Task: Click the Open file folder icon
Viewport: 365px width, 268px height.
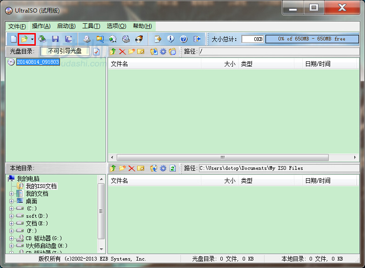Action: 24,39
